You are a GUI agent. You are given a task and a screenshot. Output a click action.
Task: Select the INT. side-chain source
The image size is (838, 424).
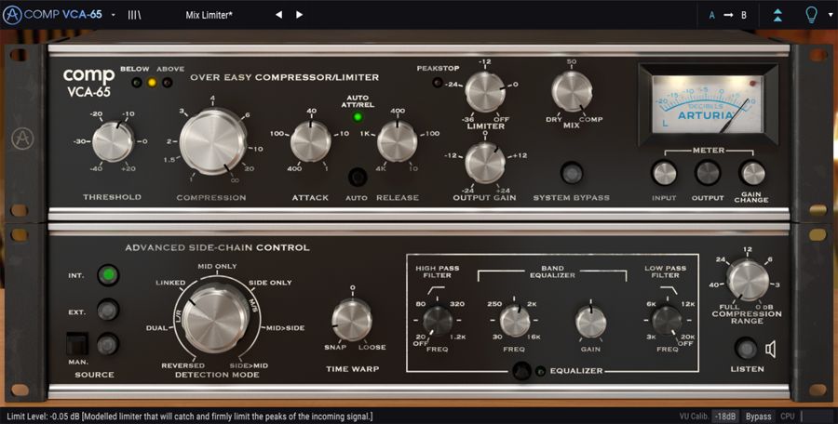[x=109, y=275]
